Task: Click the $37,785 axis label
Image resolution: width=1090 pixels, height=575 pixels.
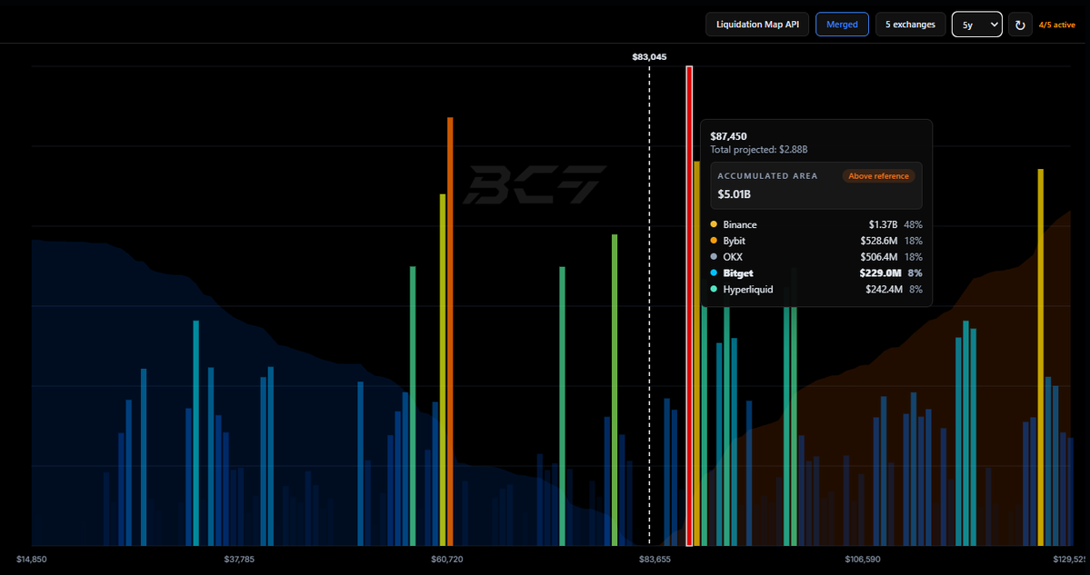Action: point(239,559)
